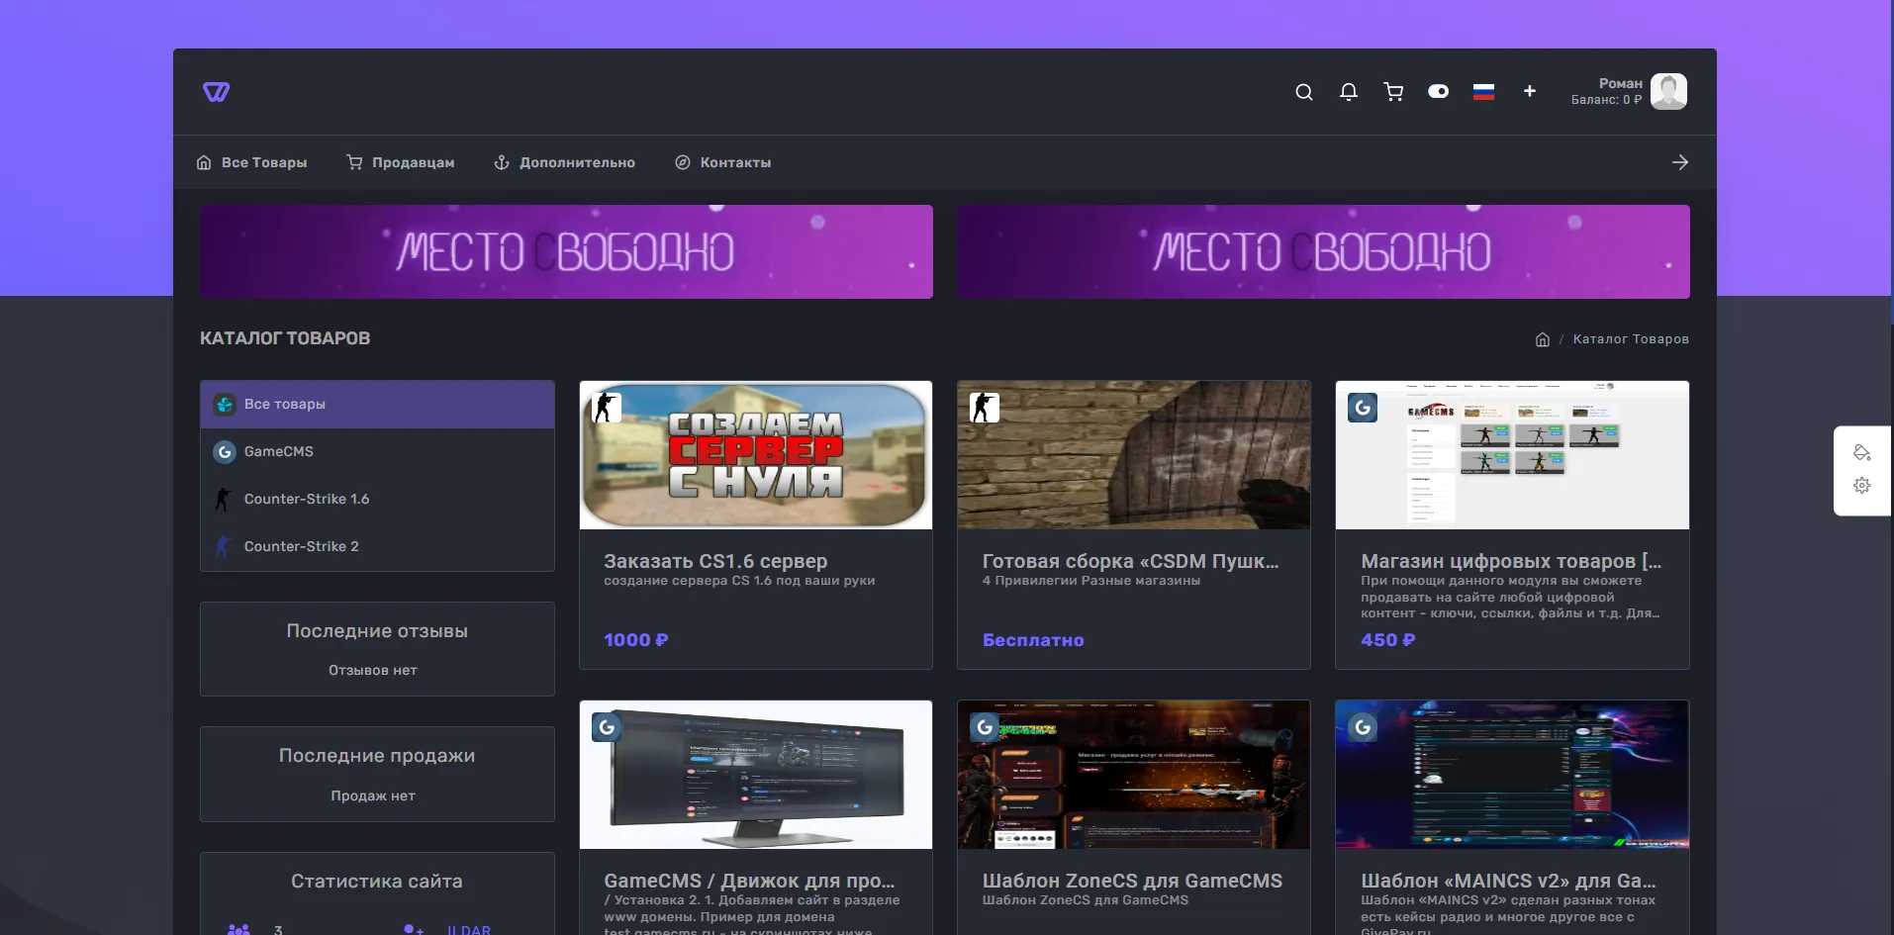Click breadcrumb home icon
Image resolution: width=1894 pixels, height=935 pixels.
pyautogui.click(x=1542, y=339)
